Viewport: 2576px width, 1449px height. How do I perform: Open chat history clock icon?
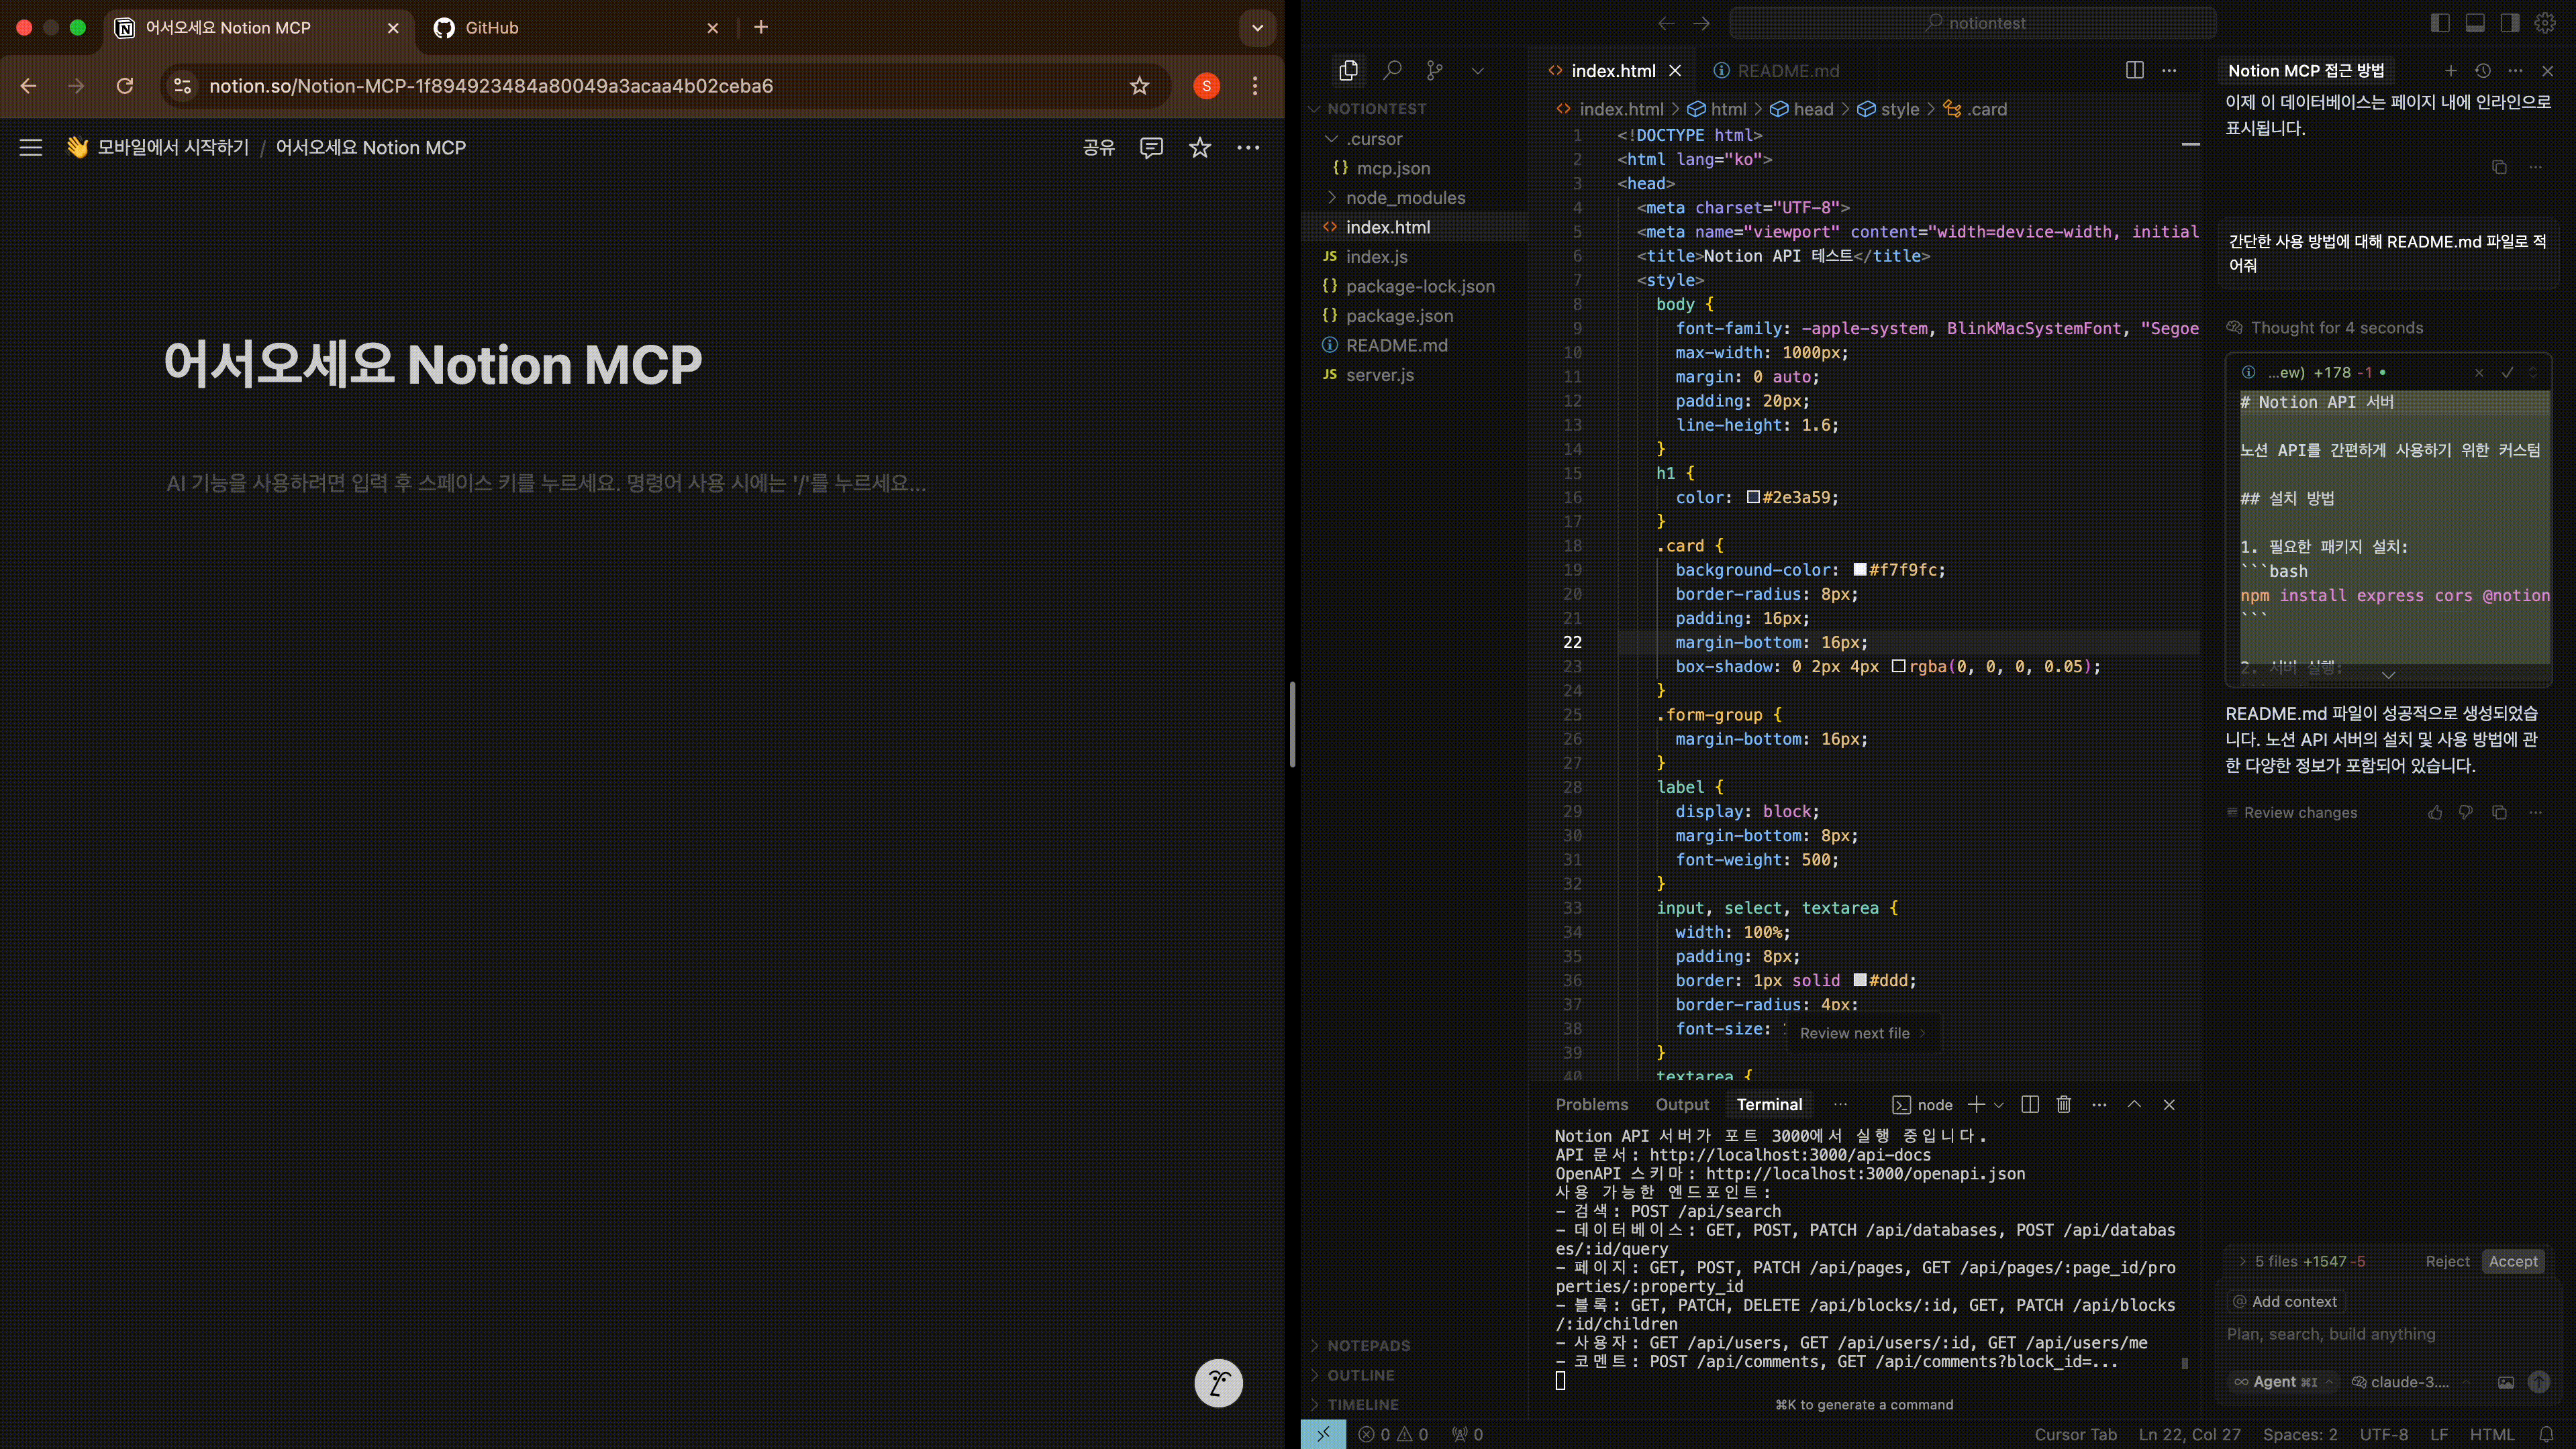click(2482, 71)
